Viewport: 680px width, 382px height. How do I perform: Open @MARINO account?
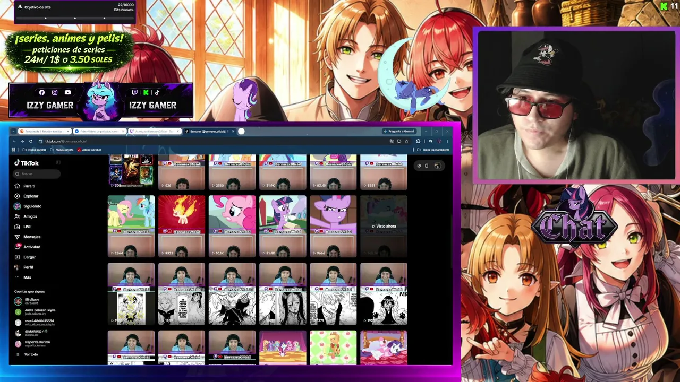click(31, 333)
